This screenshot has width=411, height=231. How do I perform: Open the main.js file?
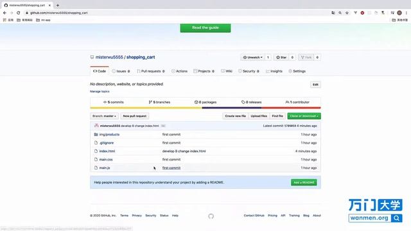click(105, 168)
